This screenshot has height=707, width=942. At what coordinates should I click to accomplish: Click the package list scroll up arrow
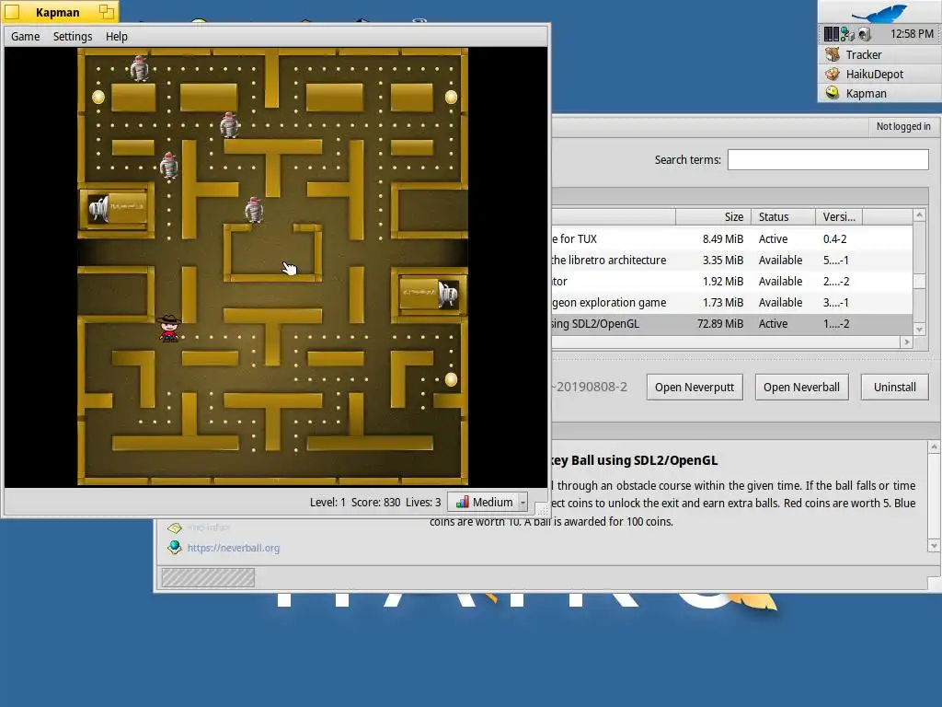click(919, 214)
